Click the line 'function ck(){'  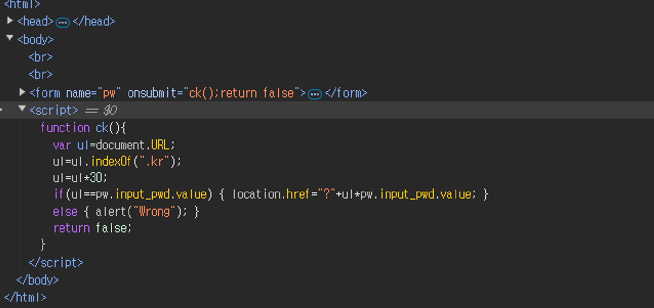pyautogui.click(x=83, y=128)
